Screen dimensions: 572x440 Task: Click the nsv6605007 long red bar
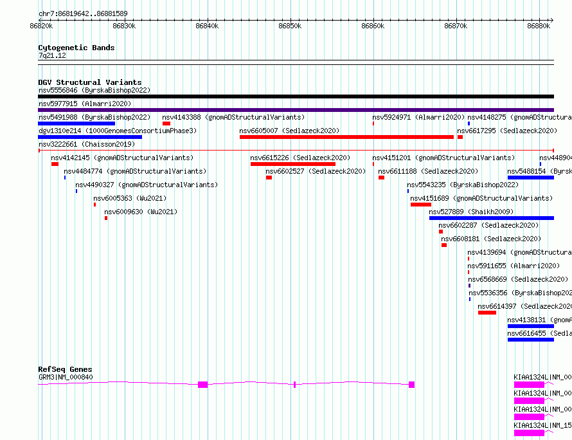[346, 137]
